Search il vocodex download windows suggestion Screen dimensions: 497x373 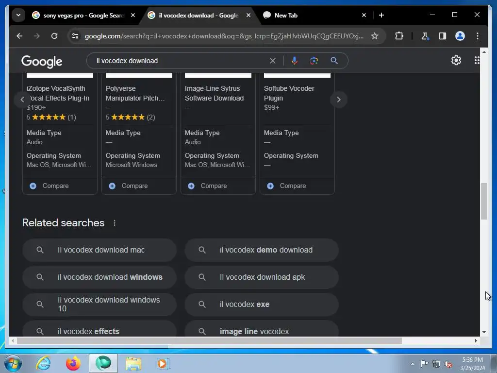pos(99,277)
